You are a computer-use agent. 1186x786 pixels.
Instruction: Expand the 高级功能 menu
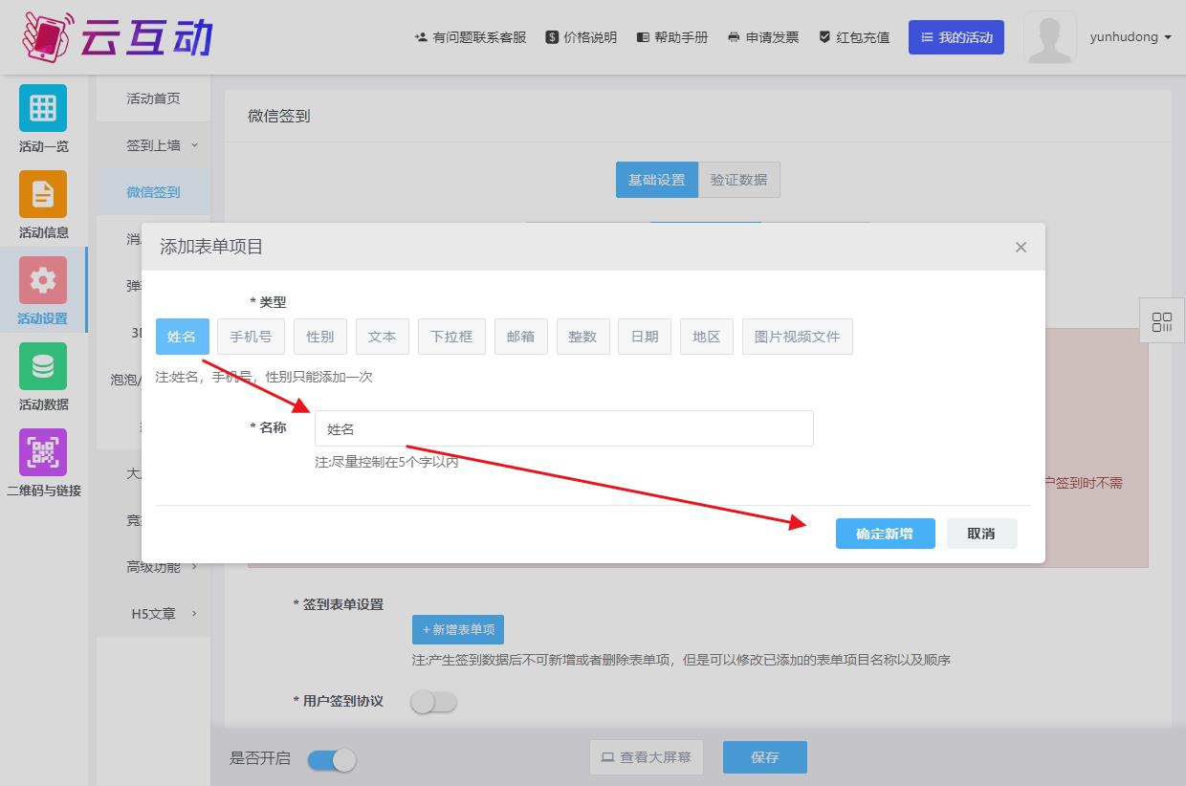(x=153, y=567)
